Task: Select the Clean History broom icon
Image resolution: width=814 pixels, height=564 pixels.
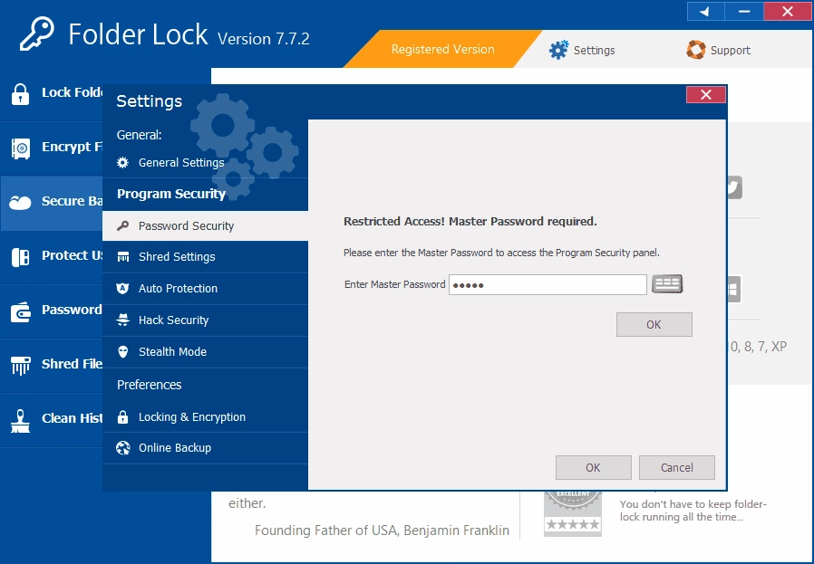Action: pyautogui.click(x=20, y=421)
